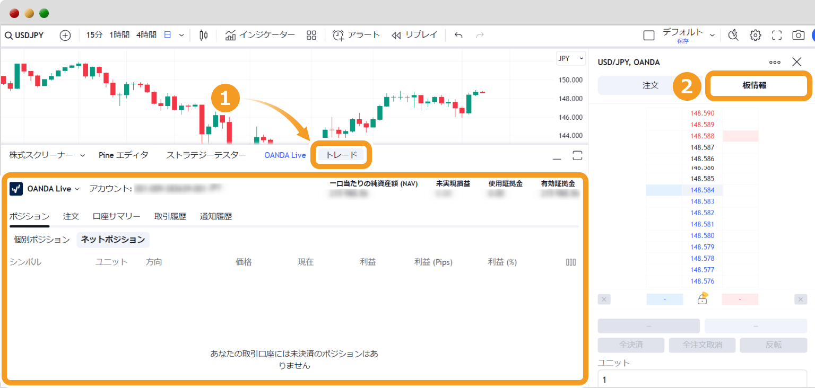This screenshot has height=388, width=815.
Task: Open the 通知履歴 tab
Action: 216,216
